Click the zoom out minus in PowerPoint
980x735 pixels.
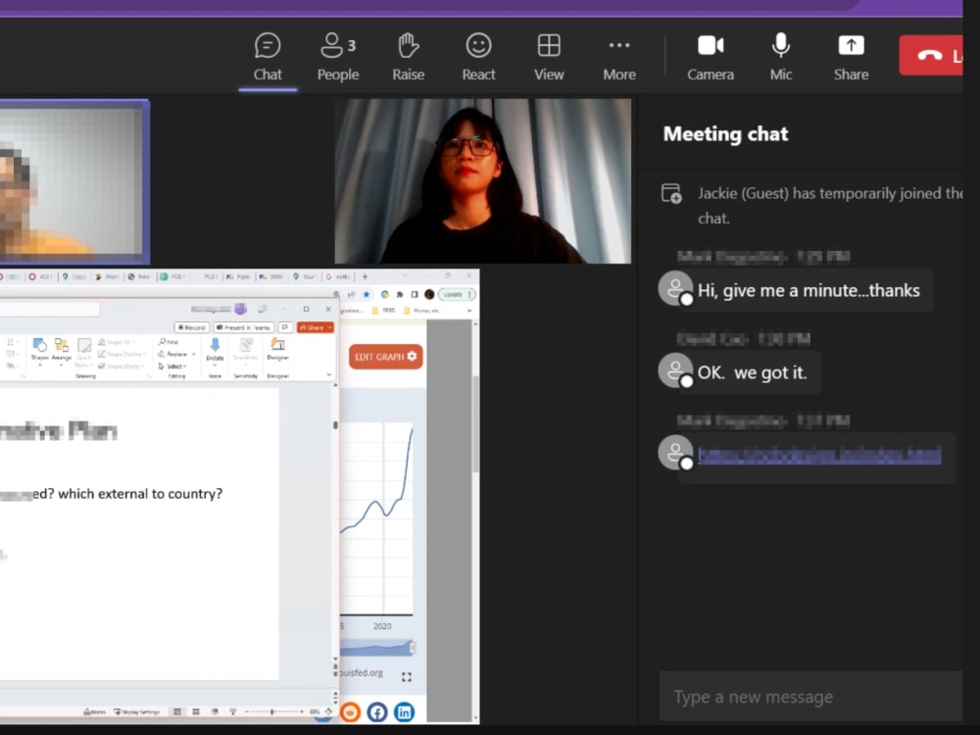(x=248, y=711)
